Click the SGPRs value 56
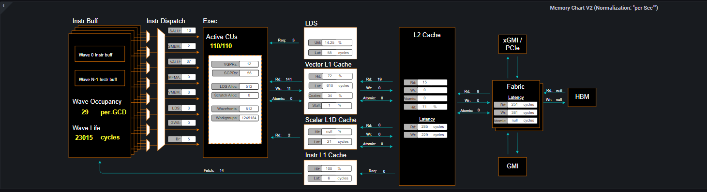 (x=249, y=73)
